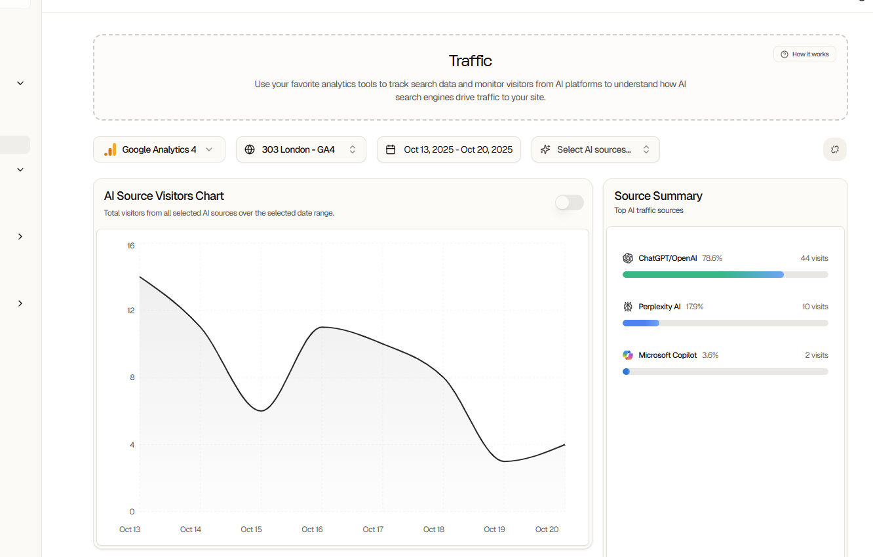Screen dimensions: 873x557
Task: Click the Perplexity AI logo icon
Action: tap(628, 306)
